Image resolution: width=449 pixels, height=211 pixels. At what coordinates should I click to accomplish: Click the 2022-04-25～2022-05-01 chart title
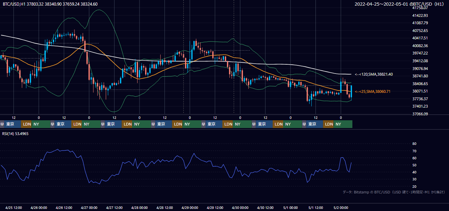pyautogui.click(x=400, y=4)
